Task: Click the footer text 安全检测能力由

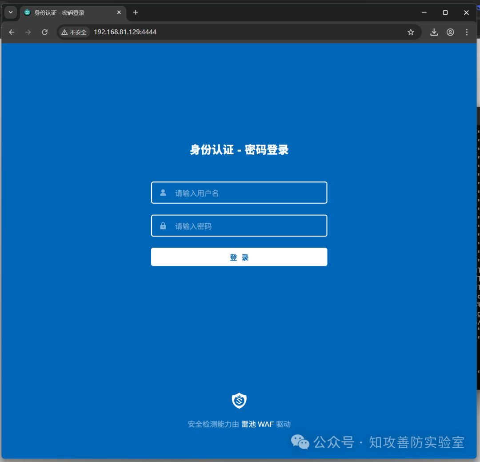Action: coord(213,424)
